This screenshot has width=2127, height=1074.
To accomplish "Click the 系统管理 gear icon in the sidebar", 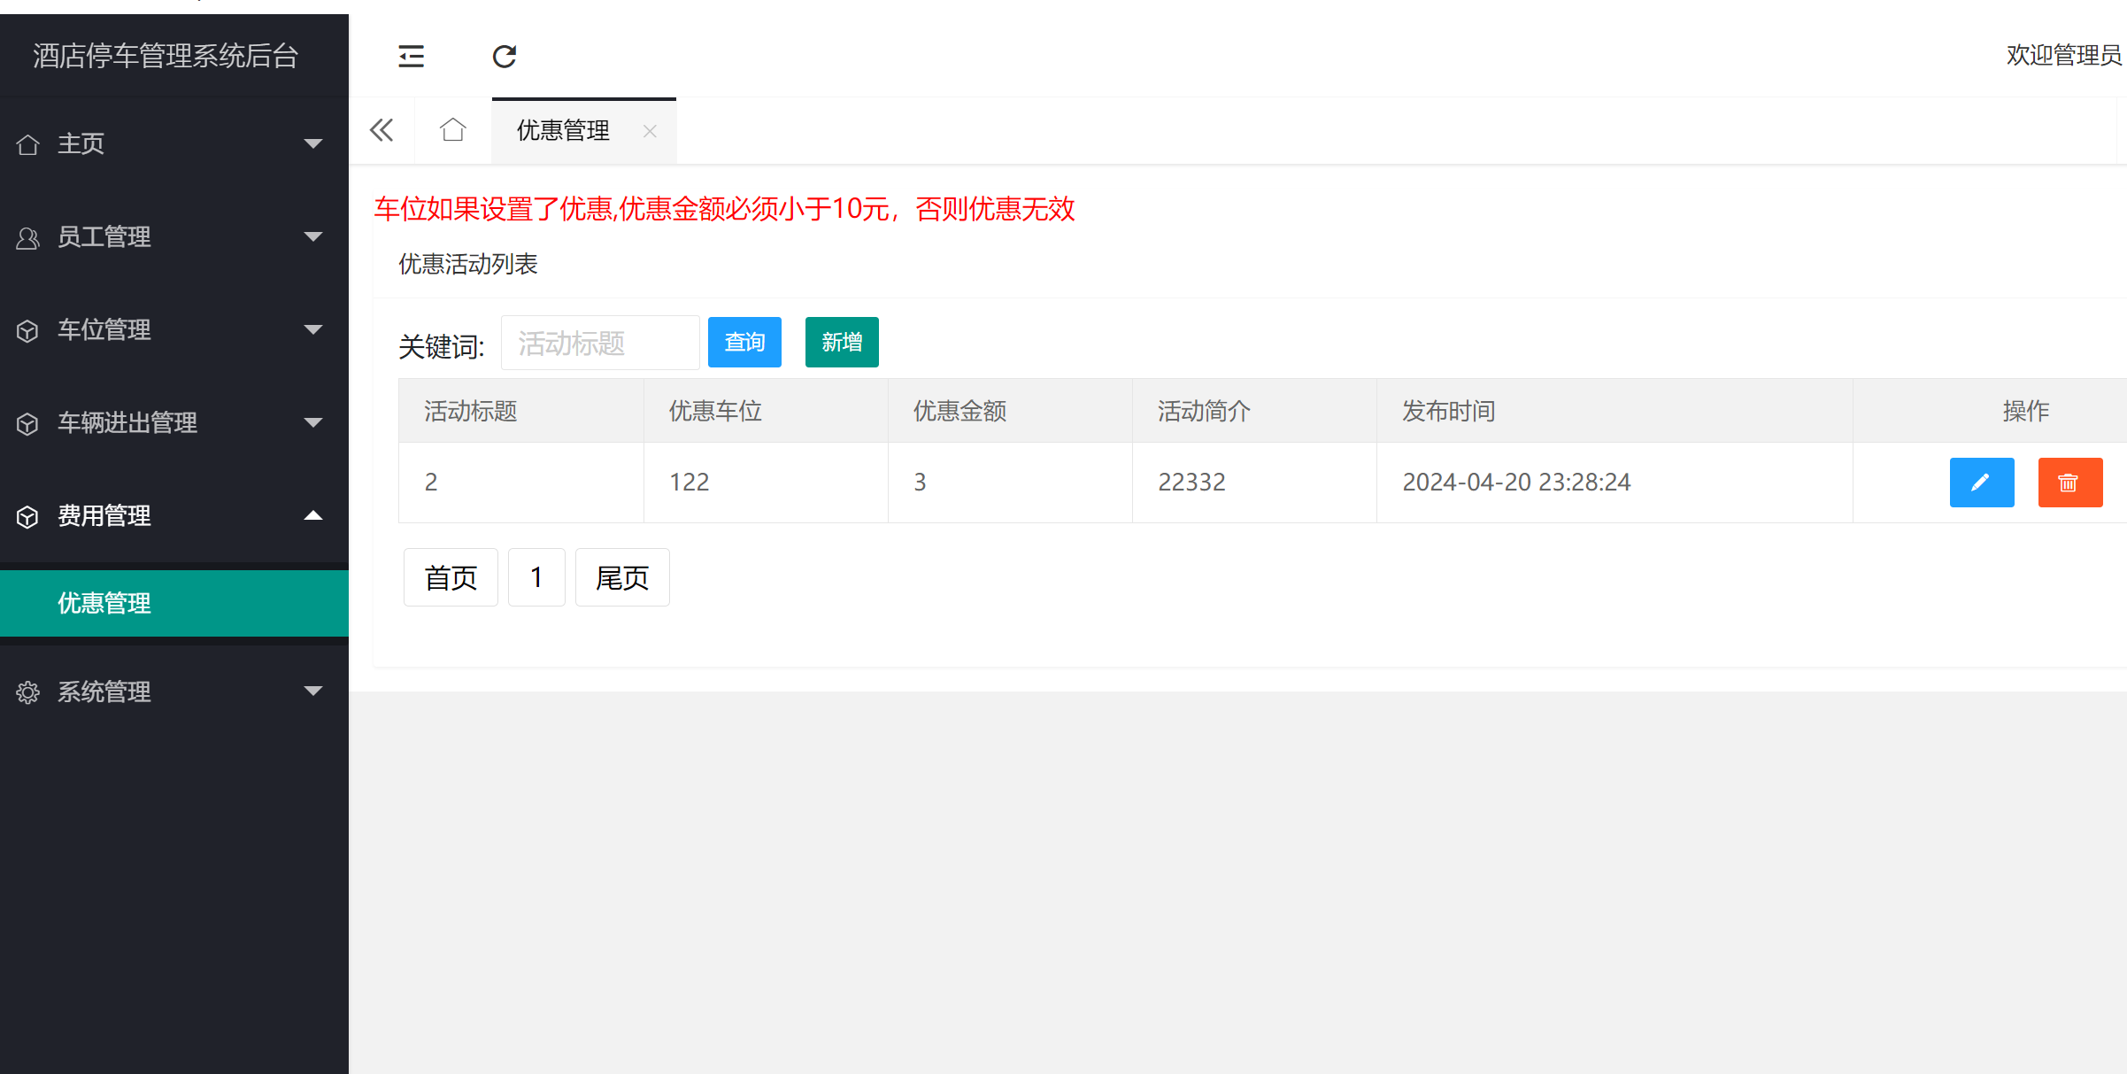I will [x=27, y=692].
